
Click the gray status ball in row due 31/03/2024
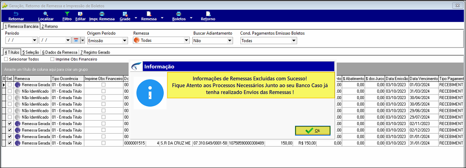[x=18, y=92]
